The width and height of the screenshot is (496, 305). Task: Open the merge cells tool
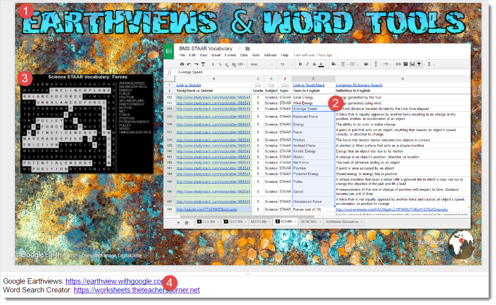353,64
